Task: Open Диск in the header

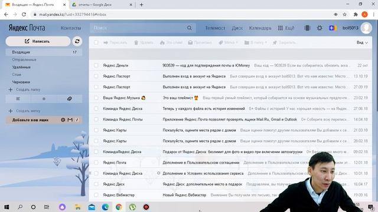Action: point(237,28)
